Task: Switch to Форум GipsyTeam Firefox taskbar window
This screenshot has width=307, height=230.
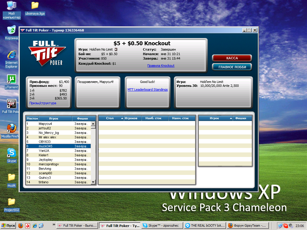Action: click(x=248, y=226)
